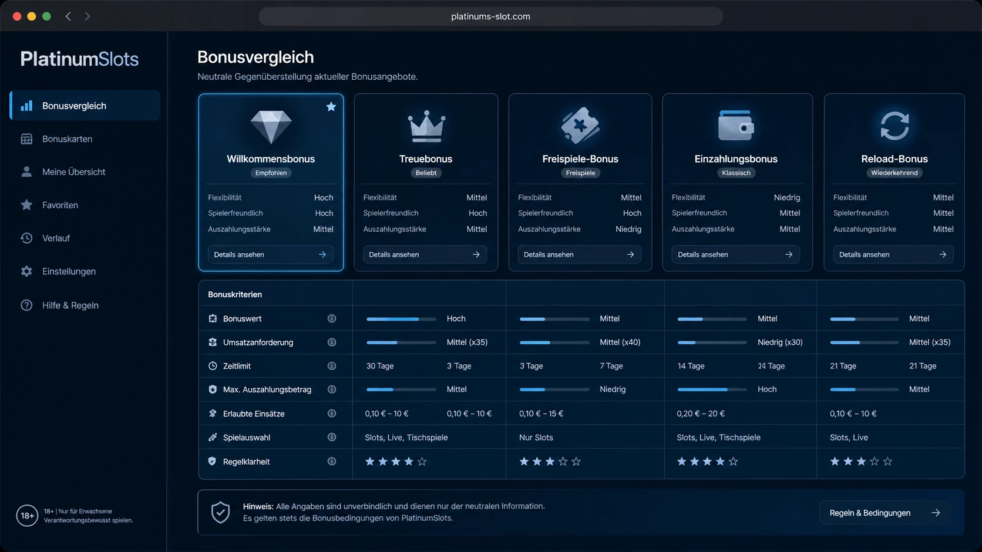Click the browser back arrow
982x552 pixels.
pyautogui.click(x=69, y=16)
